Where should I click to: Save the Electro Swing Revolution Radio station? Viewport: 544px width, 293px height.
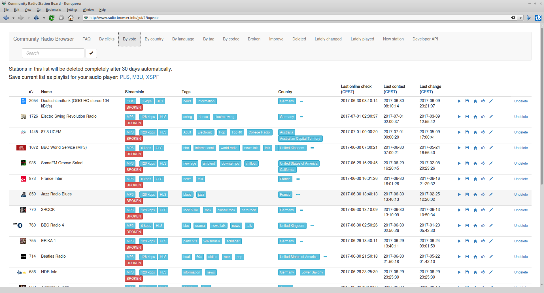[x=467, y=117]
